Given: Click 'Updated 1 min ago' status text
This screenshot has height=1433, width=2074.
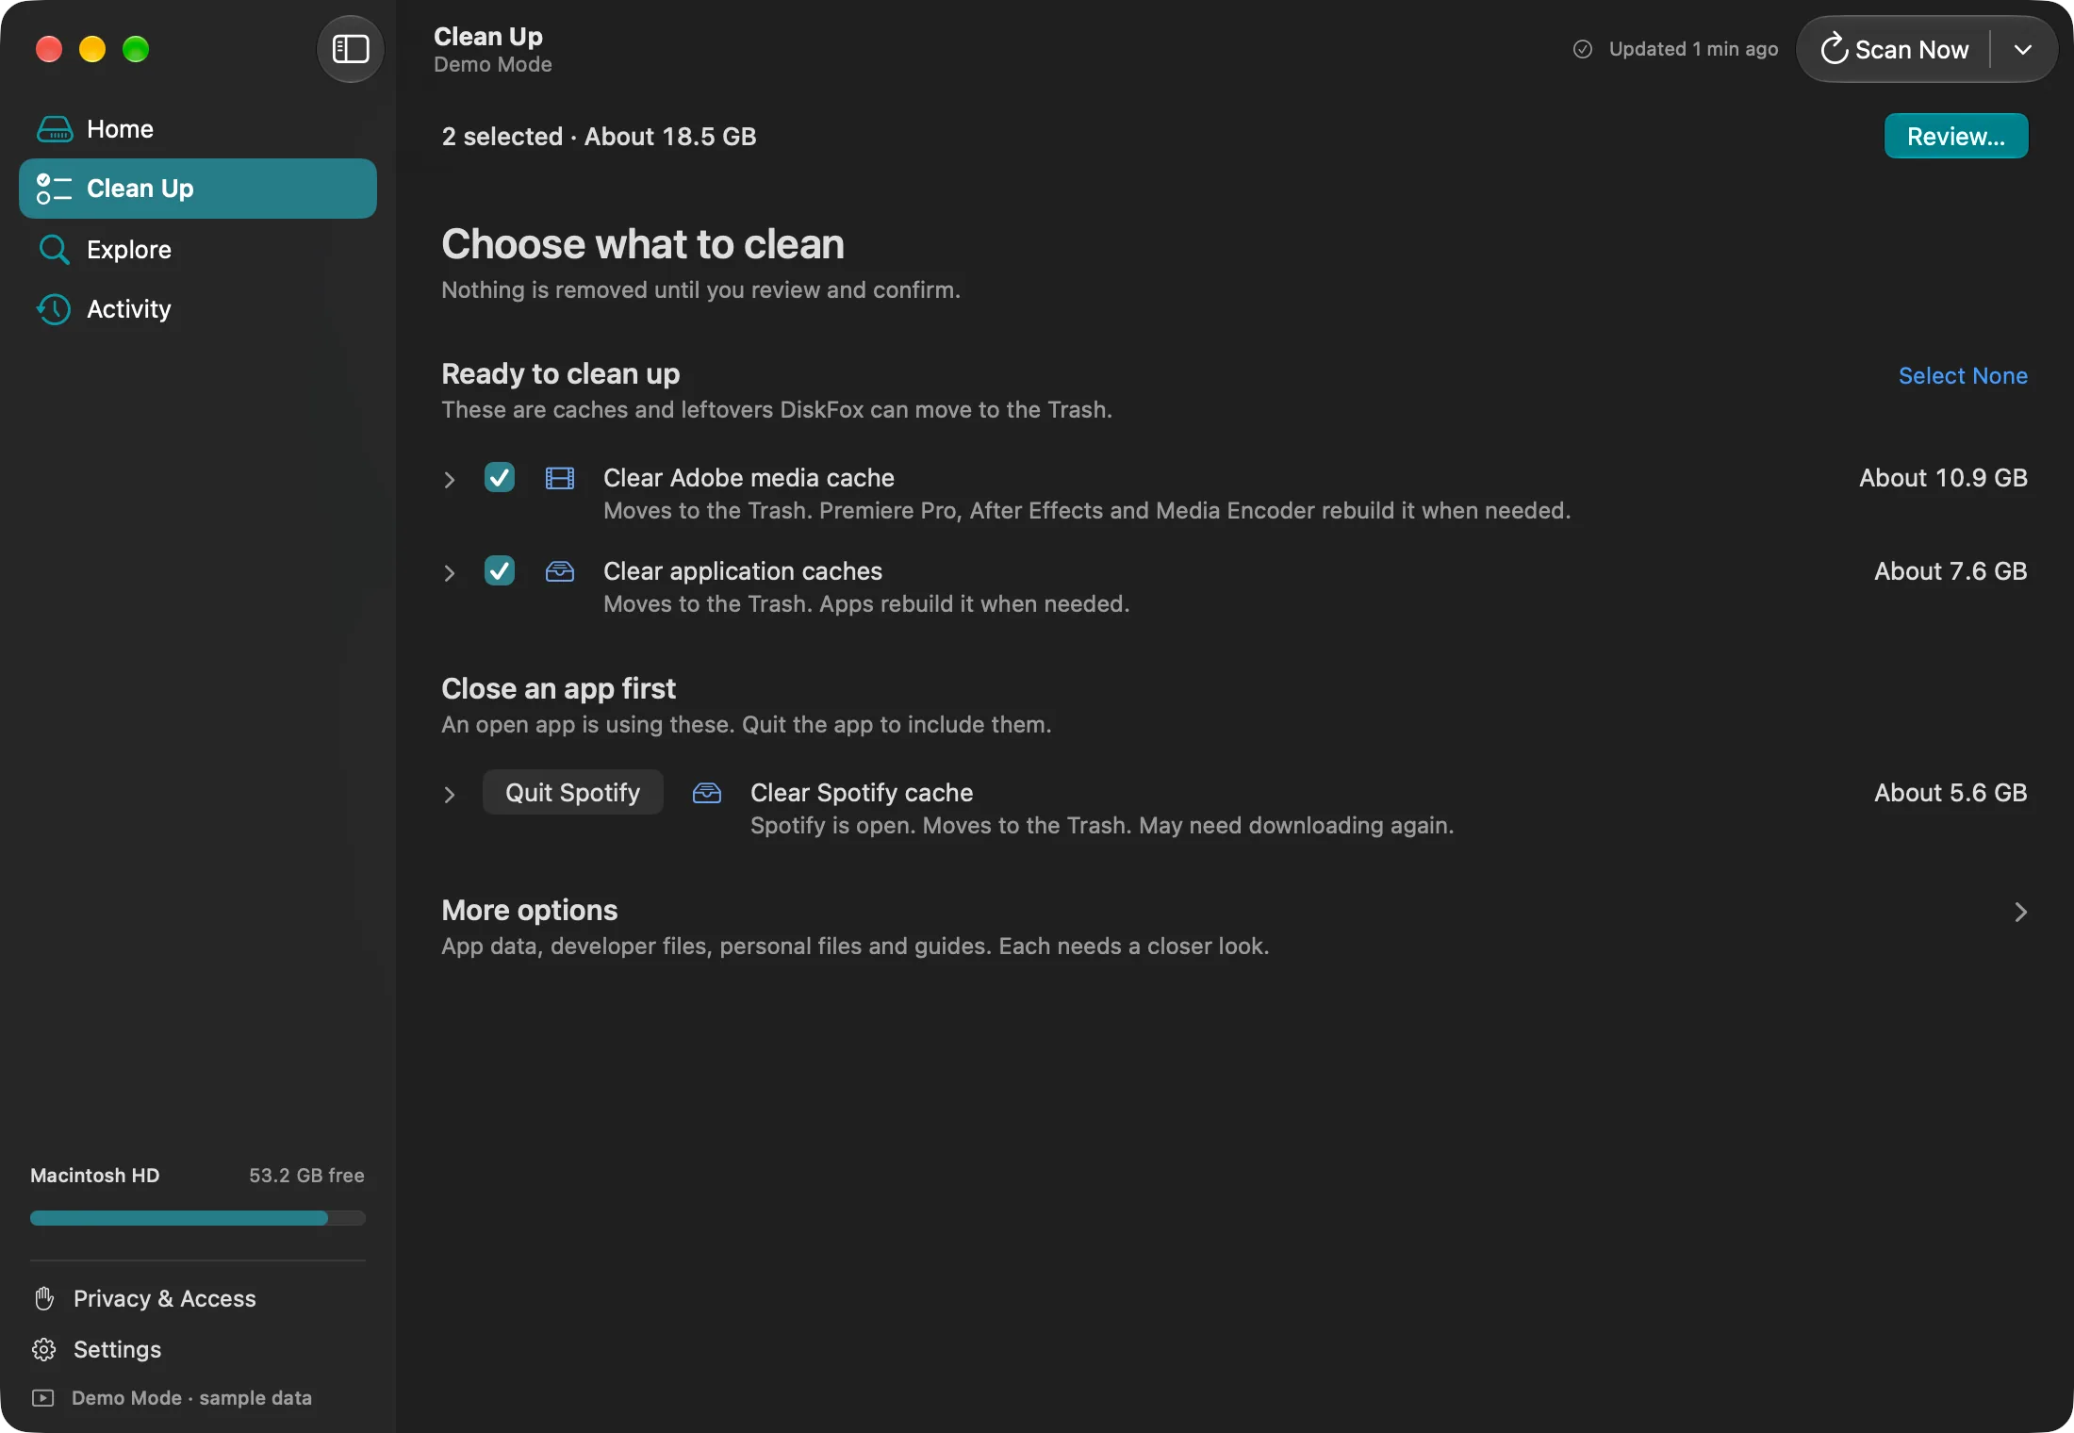Looking at the screenshot, I should [x=1693, y=49].
